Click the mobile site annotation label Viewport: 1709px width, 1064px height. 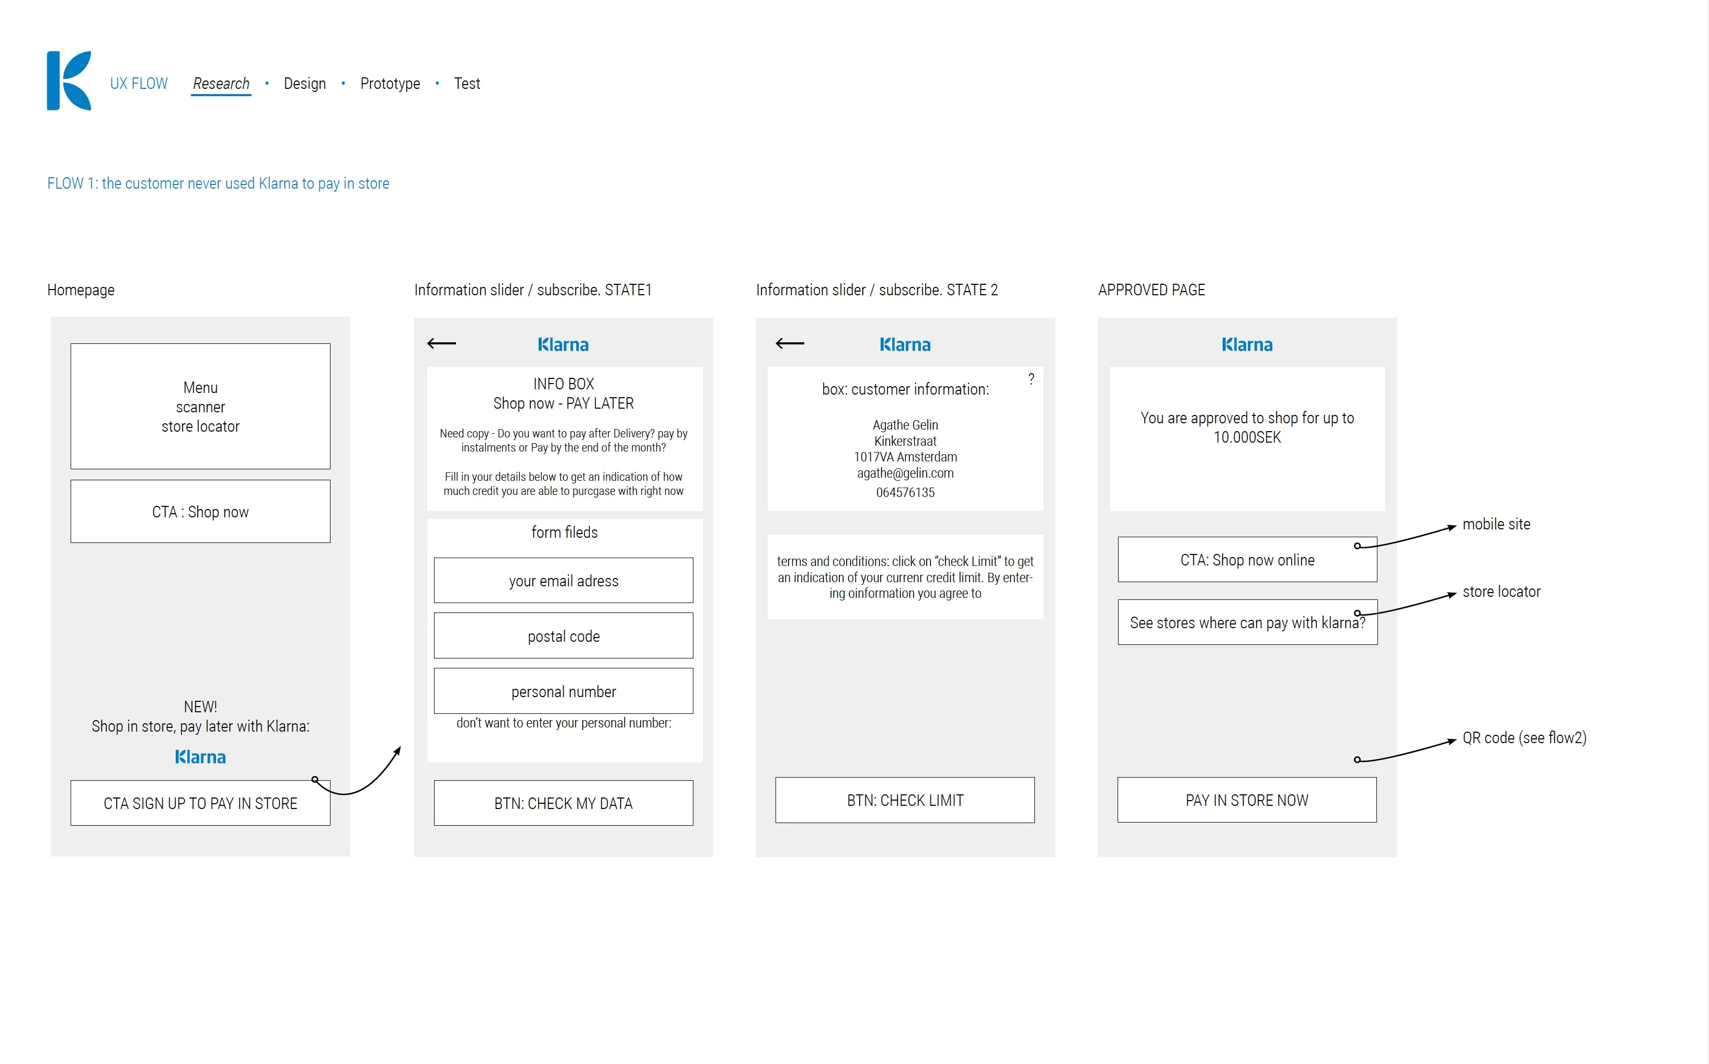click(1496, 524)
